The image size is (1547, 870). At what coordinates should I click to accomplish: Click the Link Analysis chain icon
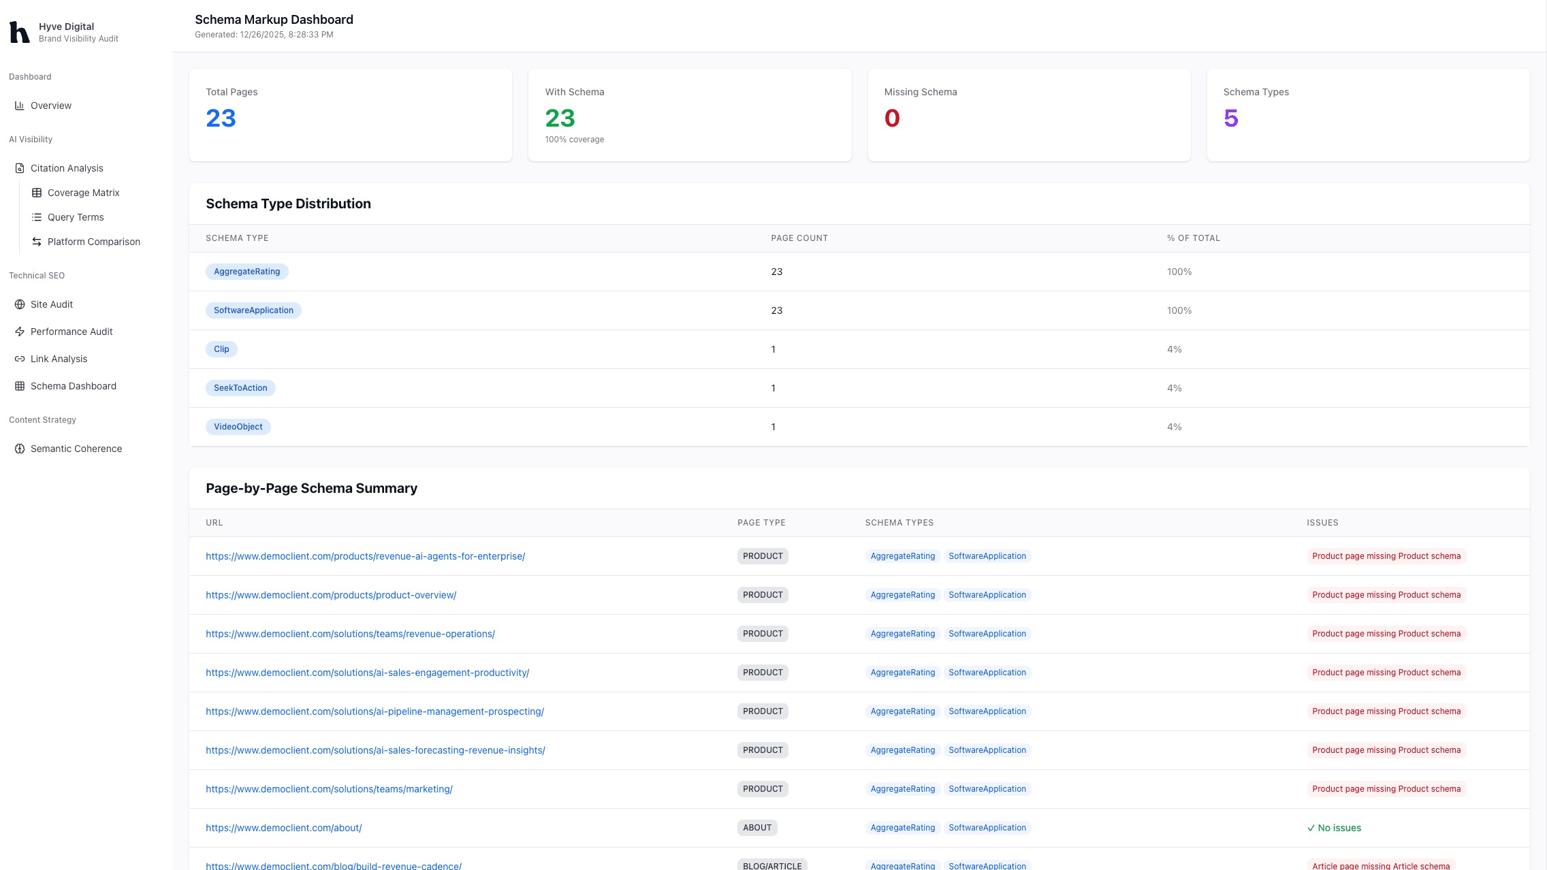click(x=20, y=359)
